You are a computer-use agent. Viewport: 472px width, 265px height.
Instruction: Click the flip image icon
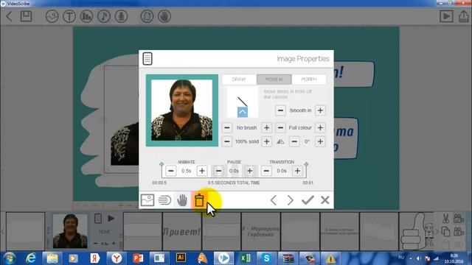(x=280, y=141)
